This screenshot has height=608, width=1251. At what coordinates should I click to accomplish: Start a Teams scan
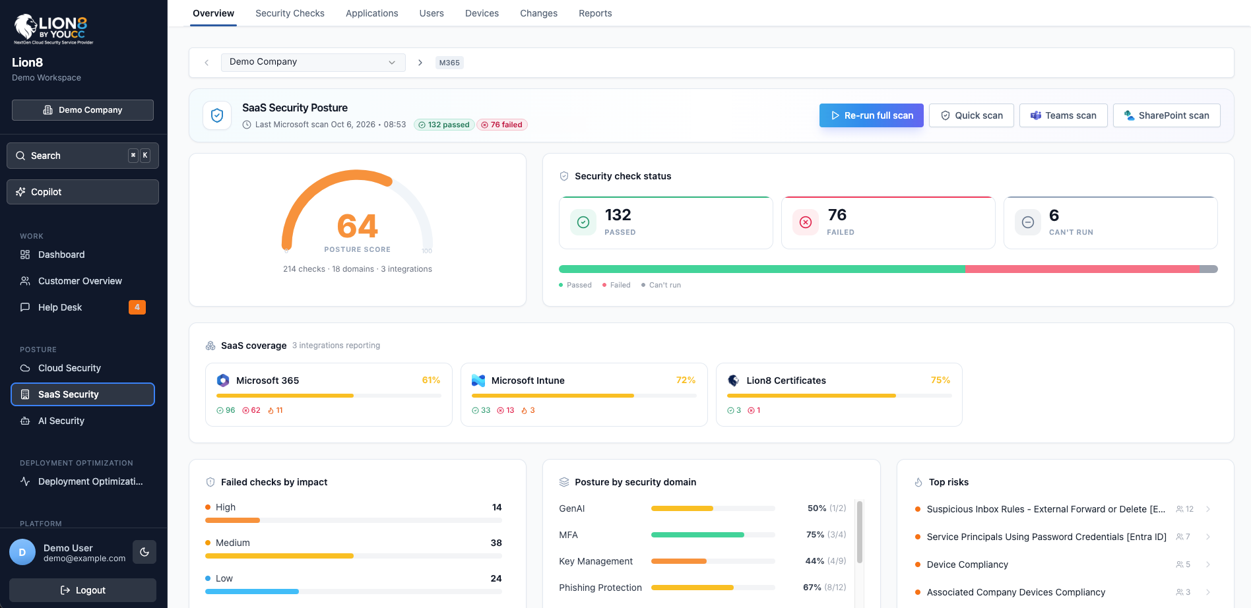(x=1064, y=115)
